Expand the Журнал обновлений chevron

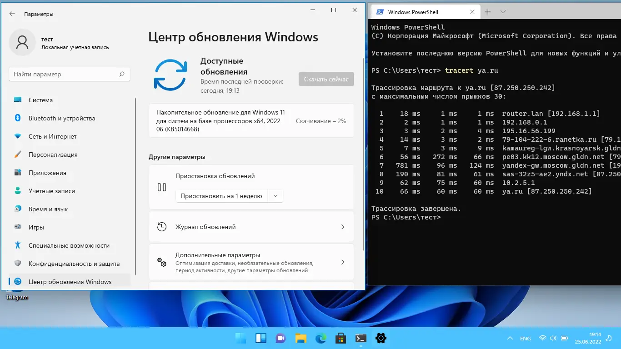click(x=343, y=227)
